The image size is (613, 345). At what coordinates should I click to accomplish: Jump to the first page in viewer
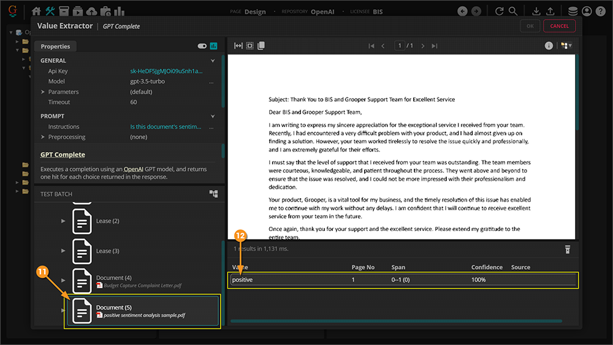coord(371,46)
